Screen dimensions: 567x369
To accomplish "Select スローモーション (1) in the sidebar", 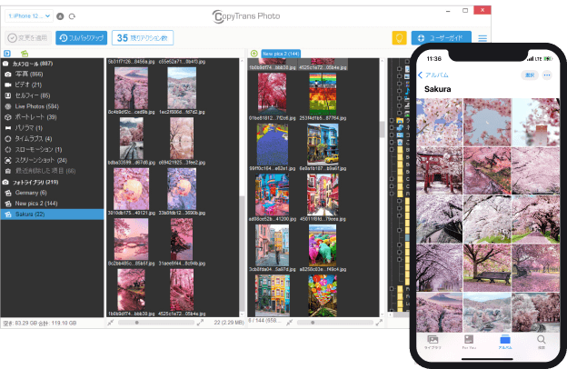I will click(52, 149).
